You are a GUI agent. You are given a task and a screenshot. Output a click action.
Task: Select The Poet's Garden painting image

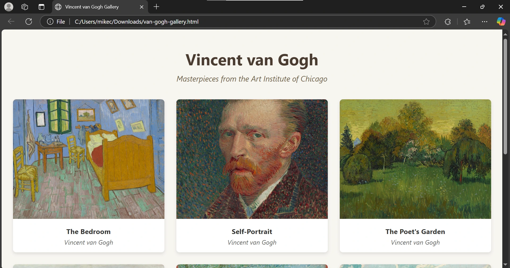415,159
